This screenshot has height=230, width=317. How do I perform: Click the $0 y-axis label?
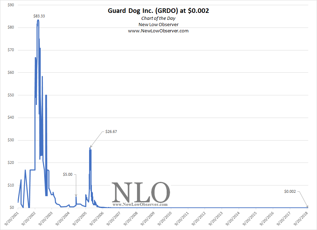coord(12,208)
